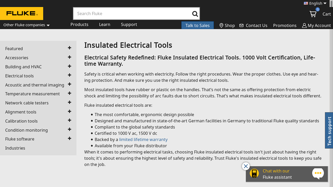Open Other Fluke companies dropdown
This screenshot has width=333, height=187.
(x=26, y=25)
